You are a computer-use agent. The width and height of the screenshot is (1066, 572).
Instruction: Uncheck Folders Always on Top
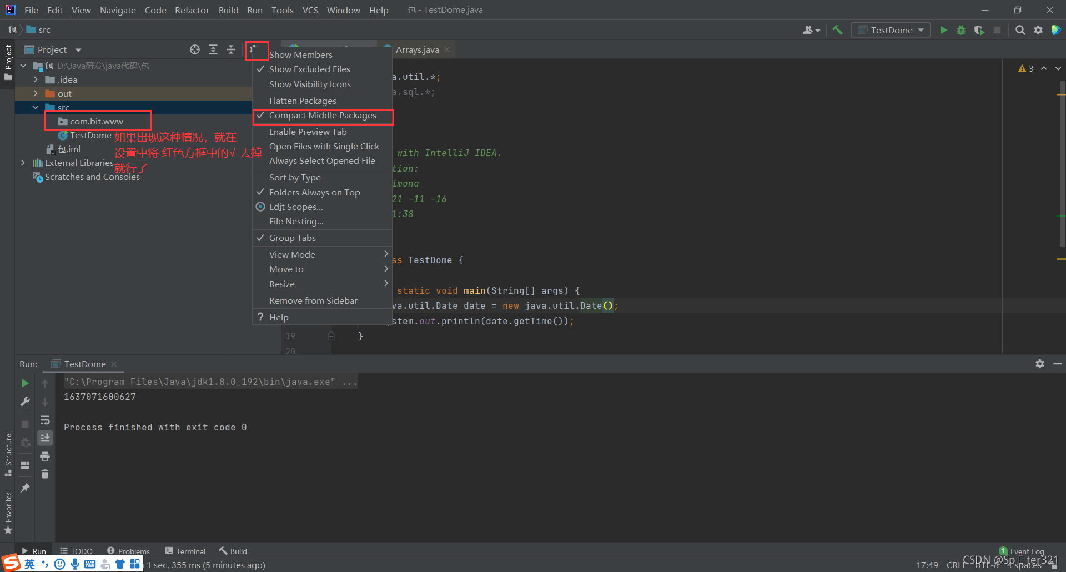(323, 193)
